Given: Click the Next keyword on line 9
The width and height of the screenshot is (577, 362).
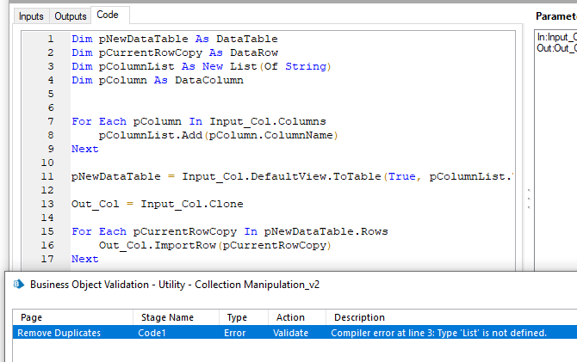Looking at the screenshot, I should [85, 149].
